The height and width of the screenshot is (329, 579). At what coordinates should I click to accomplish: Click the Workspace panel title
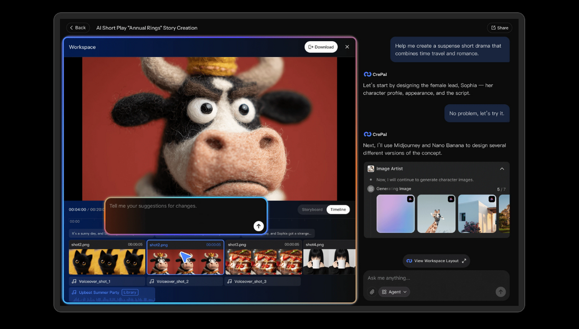[x=82, y=47]
